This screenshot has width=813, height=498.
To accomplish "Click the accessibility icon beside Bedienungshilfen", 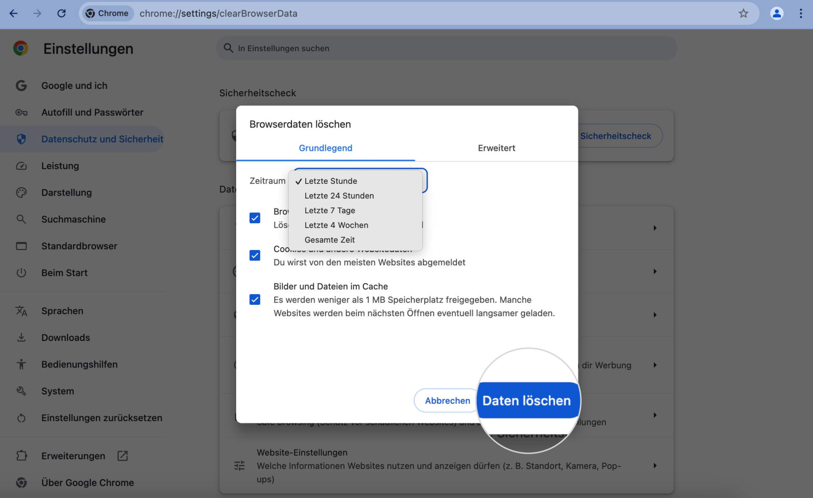I will tap(21, 364).
